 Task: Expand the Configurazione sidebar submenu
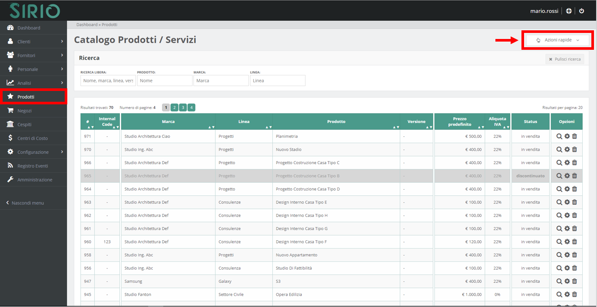pos(33,152)
